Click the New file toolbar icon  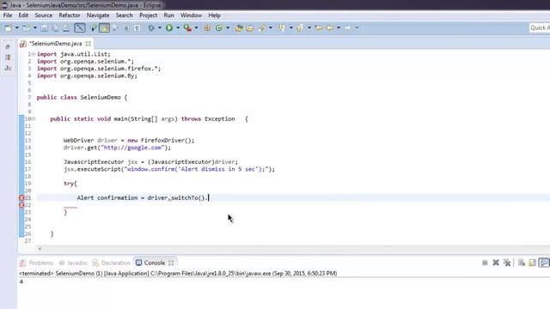click(x=9, y=27)
